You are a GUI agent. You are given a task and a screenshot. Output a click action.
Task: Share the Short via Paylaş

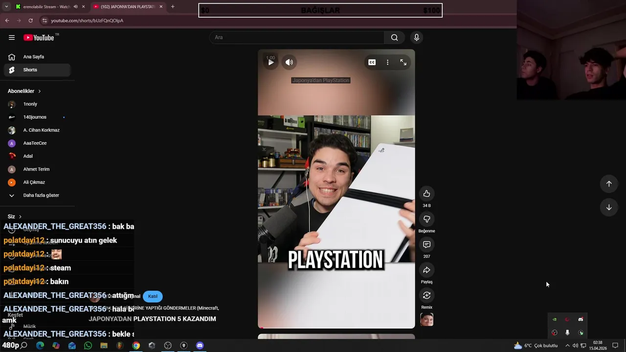426,270
